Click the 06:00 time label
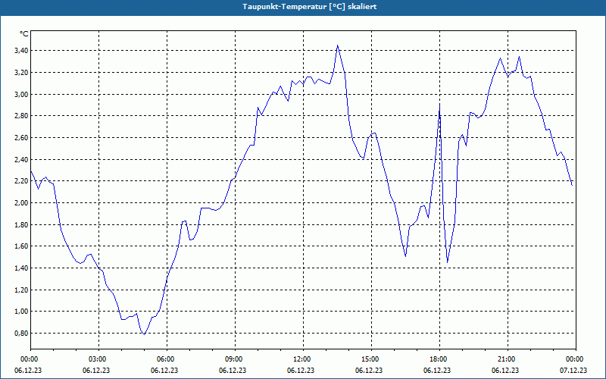Viewport: 606px width, 379px height. (167, 359)
